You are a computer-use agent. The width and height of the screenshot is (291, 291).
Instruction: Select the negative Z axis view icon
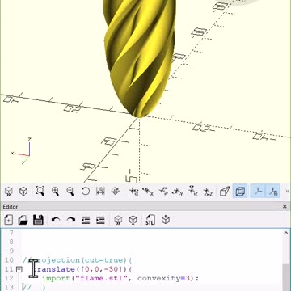[208, 192]
